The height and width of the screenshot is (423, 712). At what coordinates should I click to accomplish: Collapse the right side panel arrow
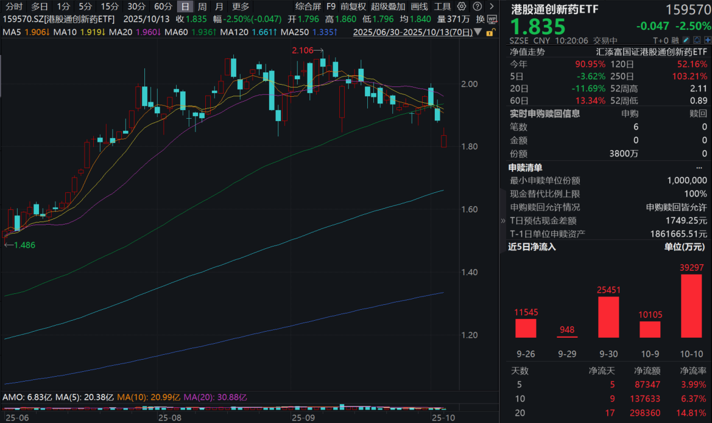pyautogui.click(x=503, y=221)
